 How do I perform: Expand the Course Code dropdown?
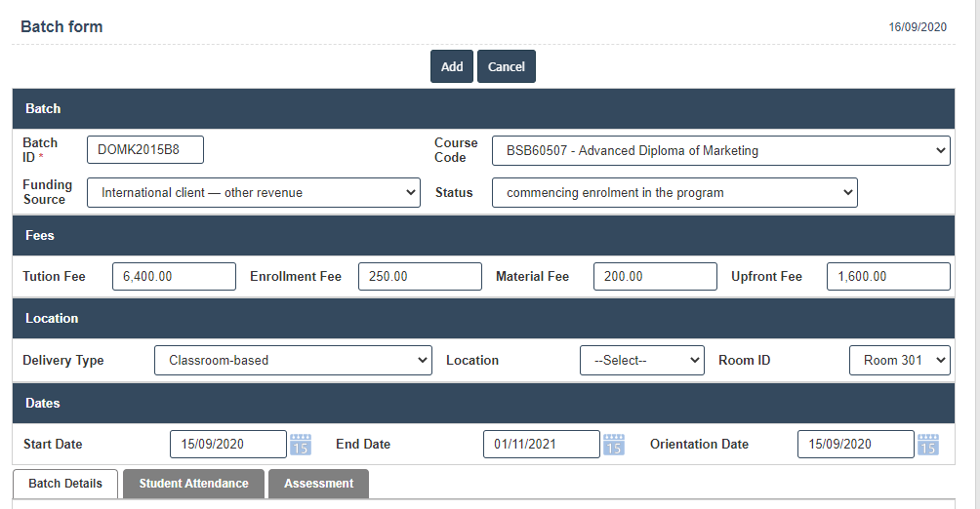click(x=720, y=151)
